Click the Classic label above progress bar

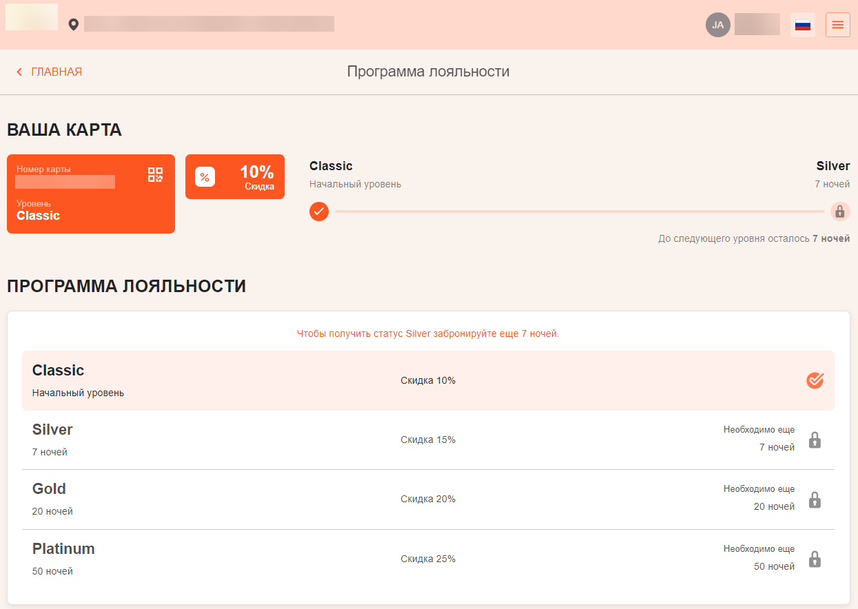pyautogui.click(x=331, y=166)
